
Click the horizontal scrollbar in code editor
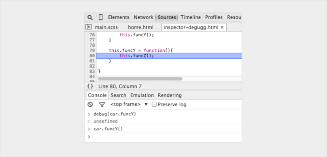(140, 79)
